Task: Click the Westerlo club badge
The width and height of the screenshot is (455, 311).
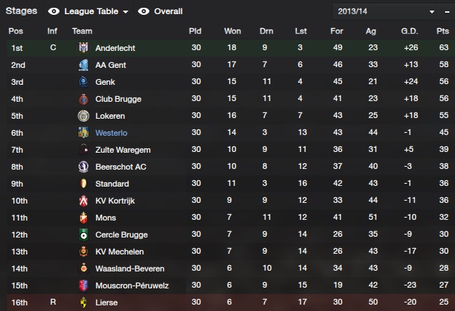Action: point(83,133)
